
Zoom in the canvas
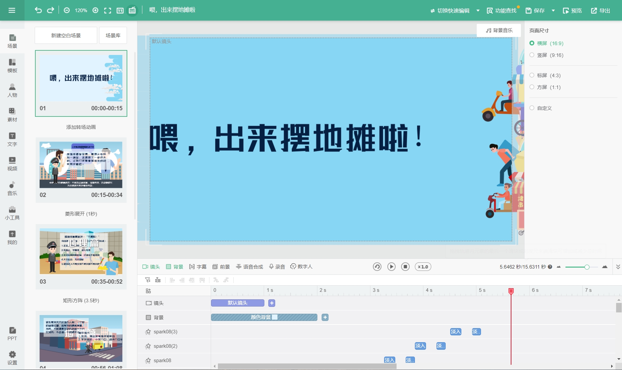click(95, 10)
